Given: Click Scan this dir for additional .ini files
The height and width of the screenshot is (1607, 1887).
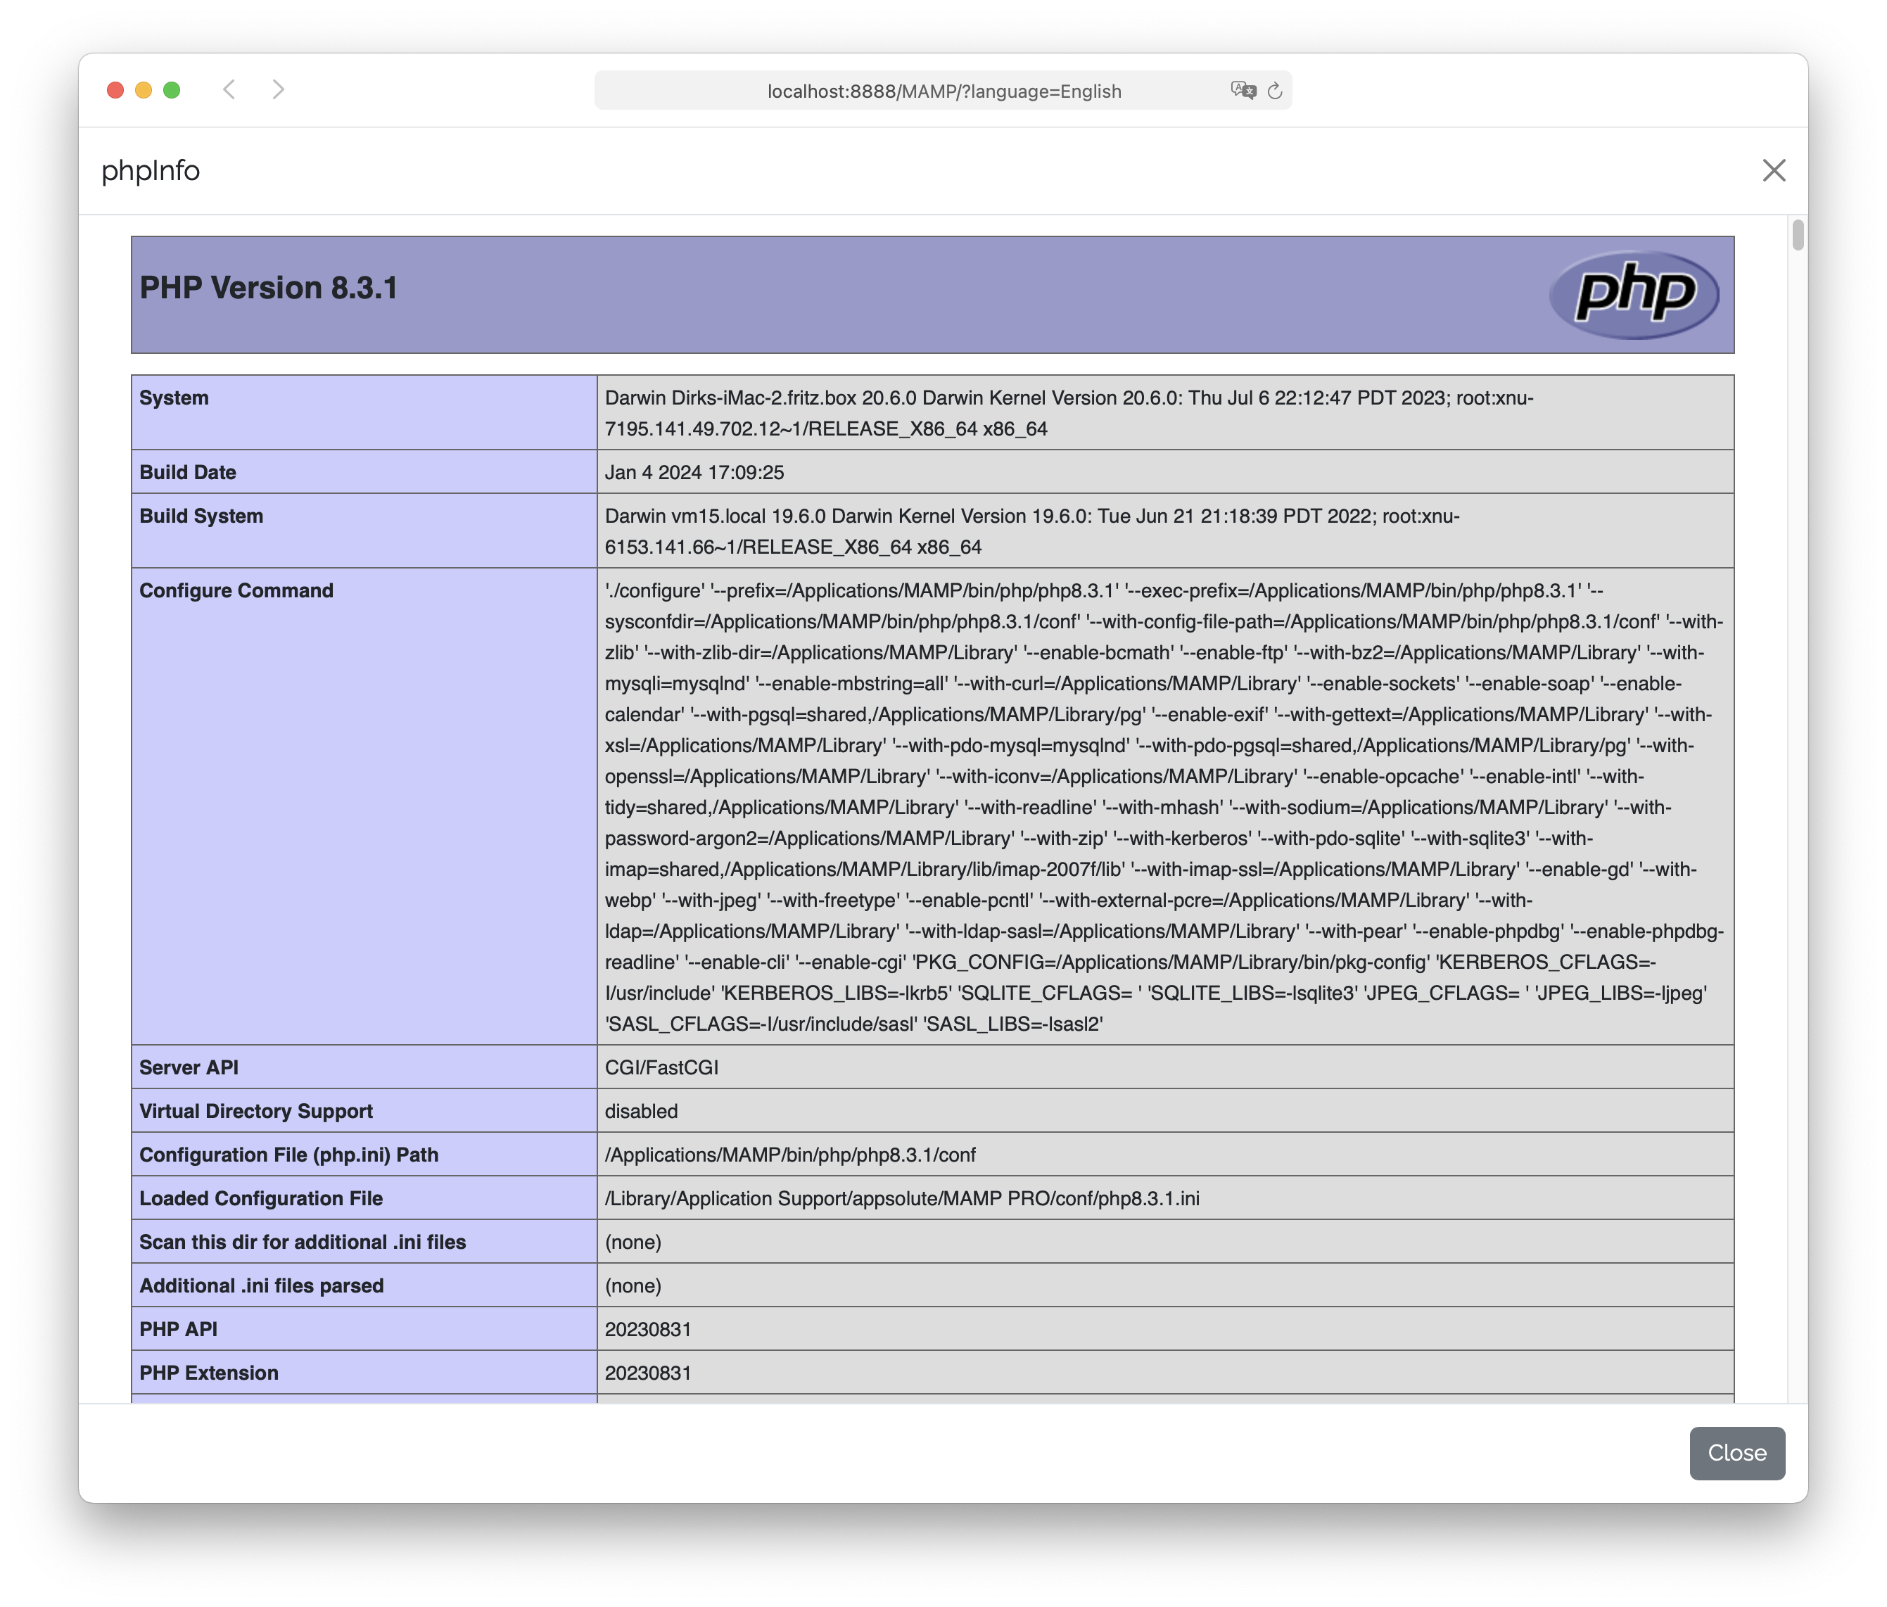Looking at the screenshot, I should (x=303, y=1242).
